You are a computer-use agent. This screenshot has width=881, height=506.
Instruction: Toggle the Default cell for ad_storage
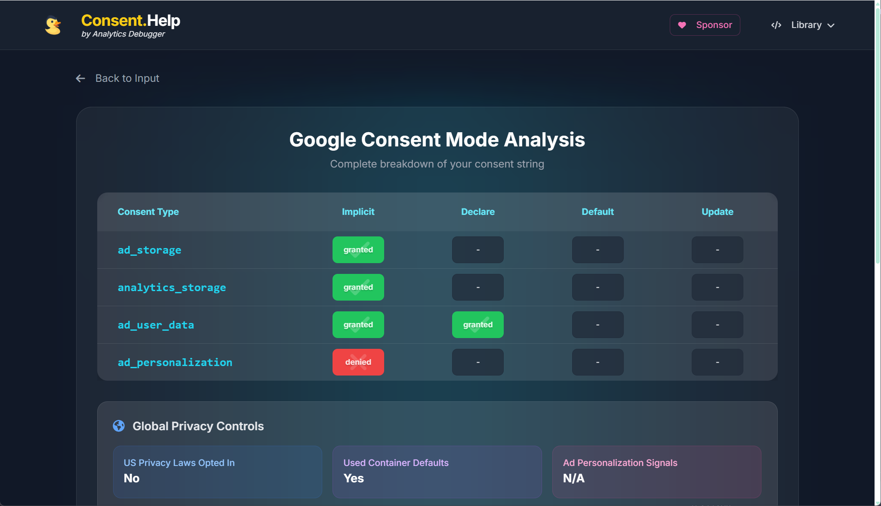(x=598, y=250)
